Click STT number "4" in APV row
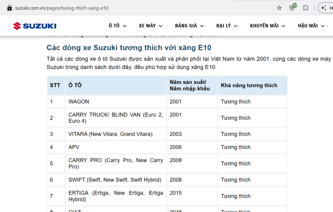333x212 pixels. tap(51, 147)
